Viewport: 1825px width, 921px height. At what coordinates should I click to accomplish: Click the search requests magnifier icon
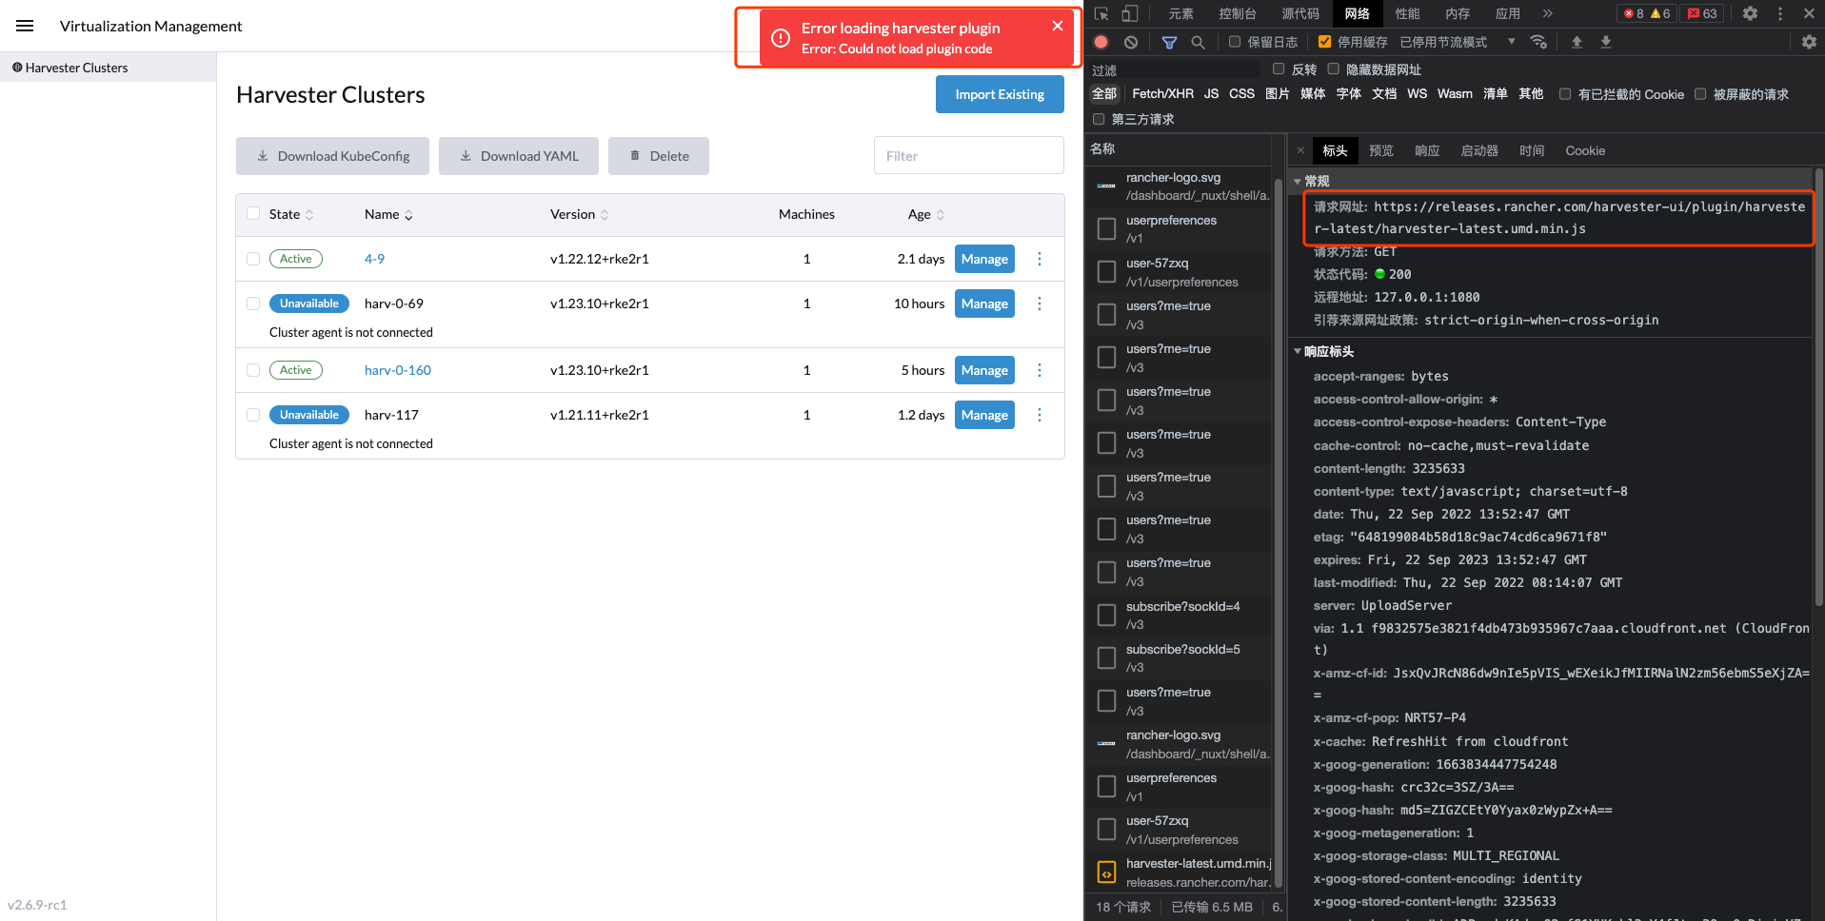1198,42
